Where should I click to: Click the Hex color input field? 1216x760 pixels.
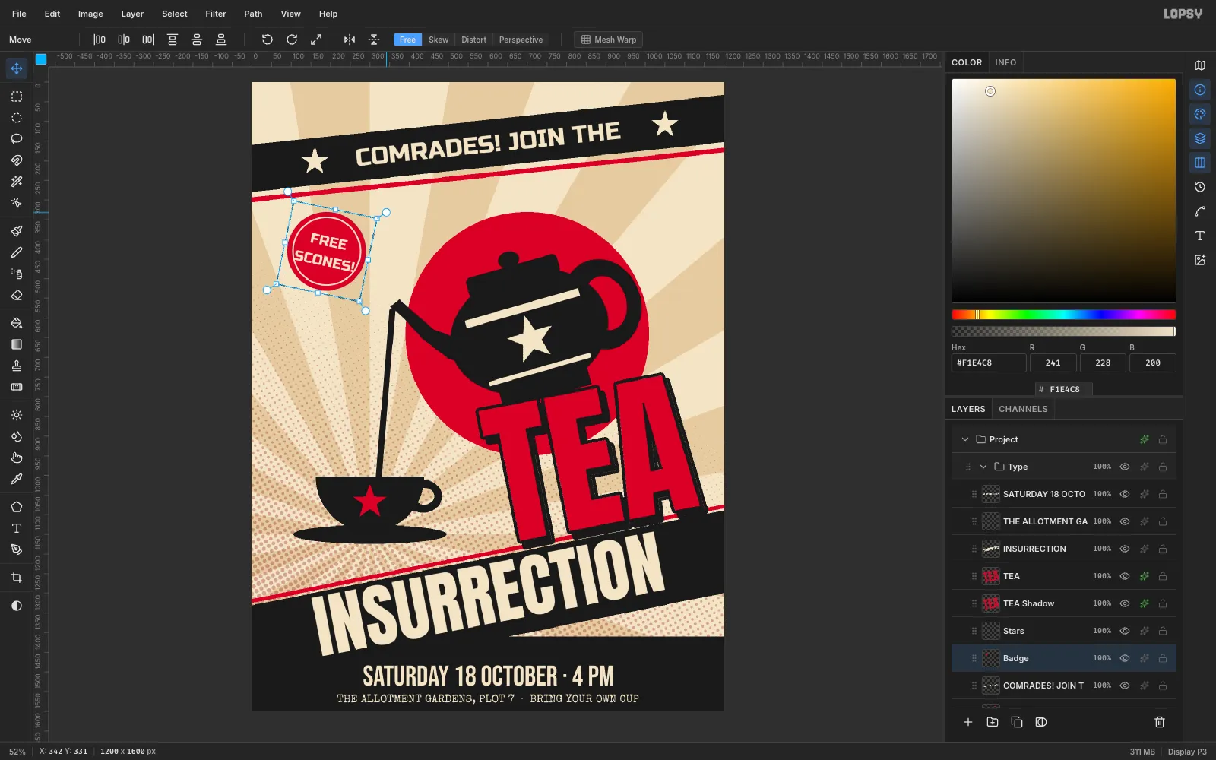[x=989, y=363]
